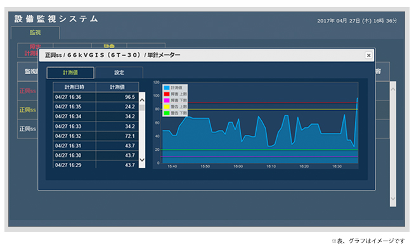414x247 pixels.
Task: Click the 16:30 time axis label
Action: 337,166
